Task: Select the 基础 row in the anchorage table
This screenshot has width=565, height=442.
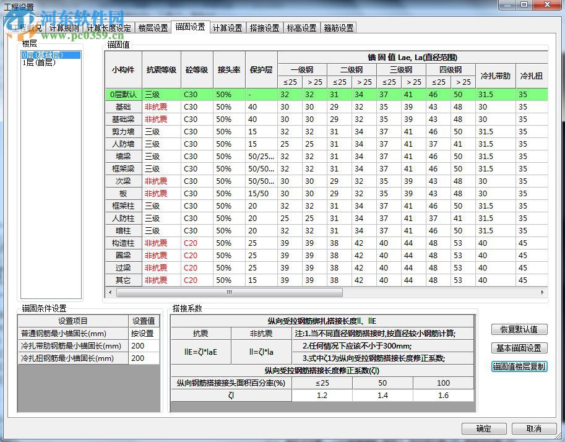Action: pos(123,107)
